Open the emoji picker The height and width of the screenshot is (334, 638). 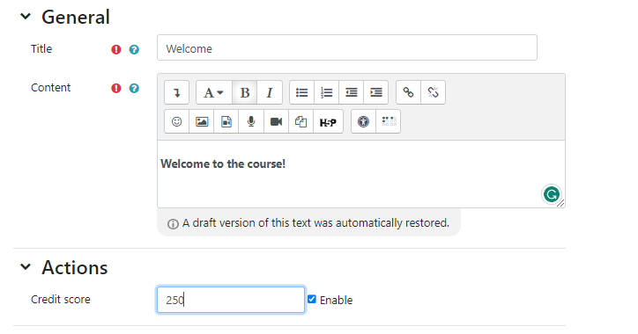(x=176, y=121)
